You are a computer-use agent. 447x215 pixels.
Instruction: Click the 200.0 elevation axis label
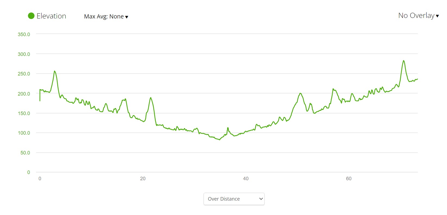coord(24,94)
